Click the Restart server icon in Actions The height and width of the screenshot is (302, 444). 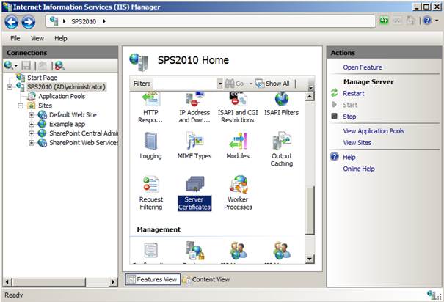[x=335, y=93]
